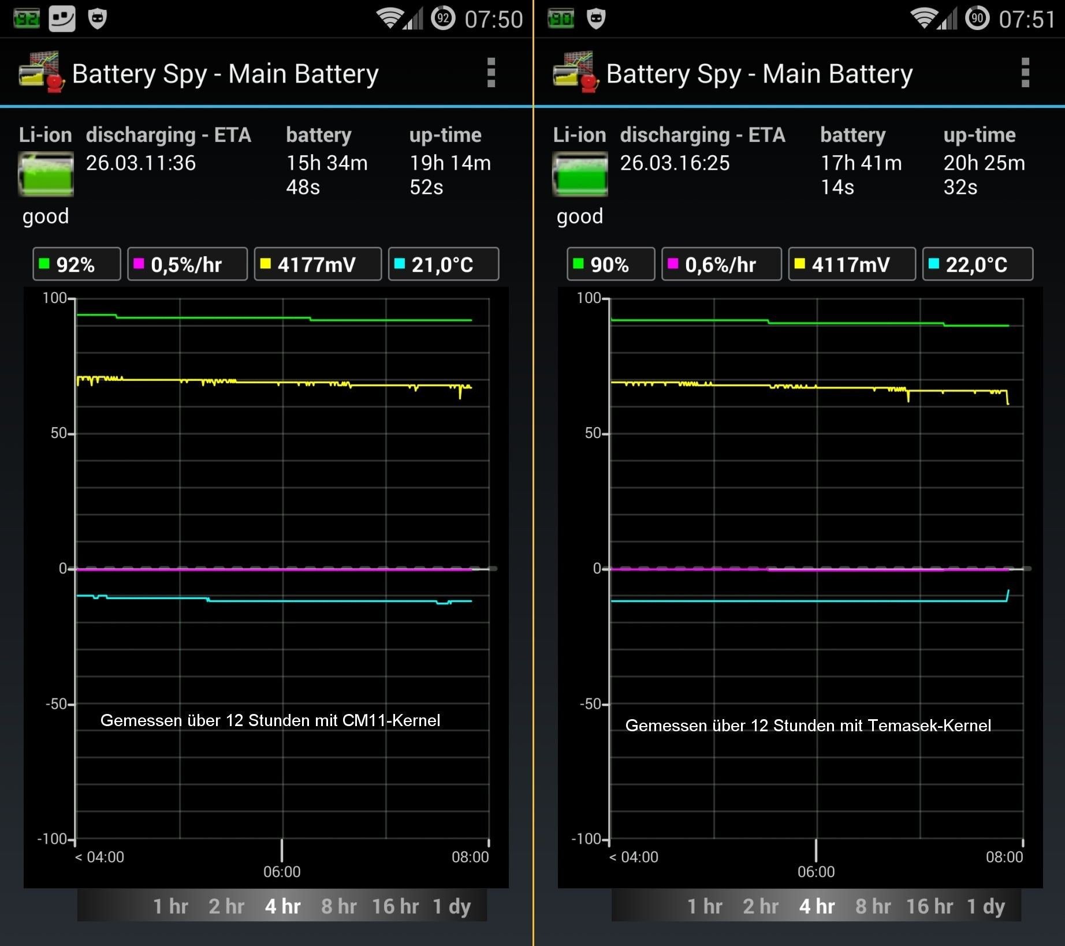
Task: Select 1 dy range in left graph
Action: (452, 906)
